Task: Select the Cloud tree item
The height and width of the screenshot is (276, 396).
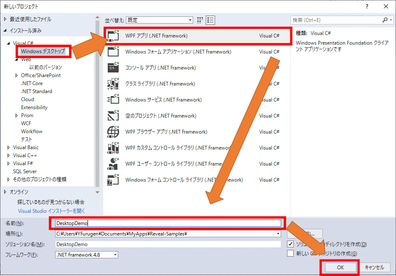Action: pyautogui.click(x=27, y=99)
